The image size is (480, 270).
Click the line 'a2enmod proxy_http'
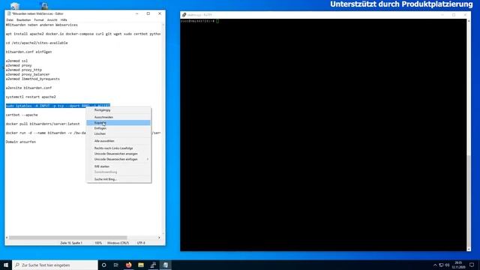(24, 70)
